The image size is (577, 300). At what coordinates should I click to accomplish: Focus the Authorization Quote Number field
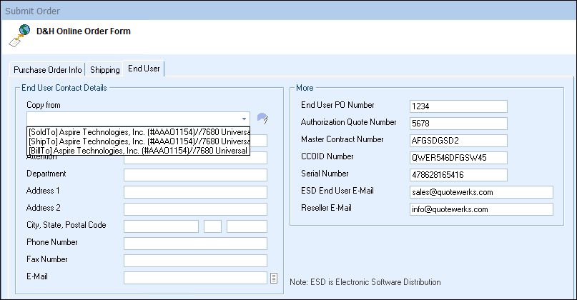point(458,124)
